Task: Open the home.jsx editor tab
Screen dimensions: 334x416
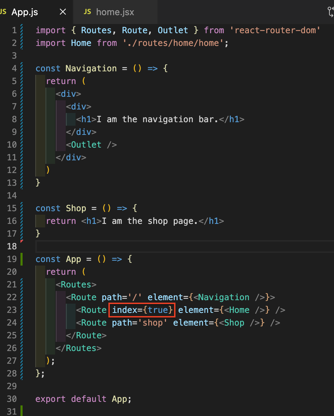Action: [115, 12]
